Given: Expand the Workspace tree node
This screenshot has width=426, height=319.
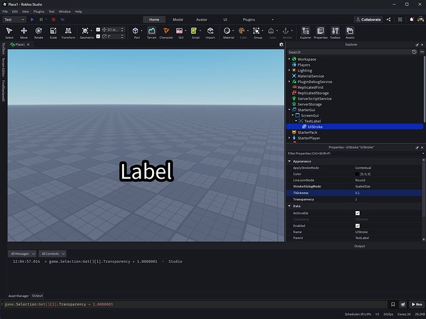Looking at the screenshot, I should (x=289, y=59).
